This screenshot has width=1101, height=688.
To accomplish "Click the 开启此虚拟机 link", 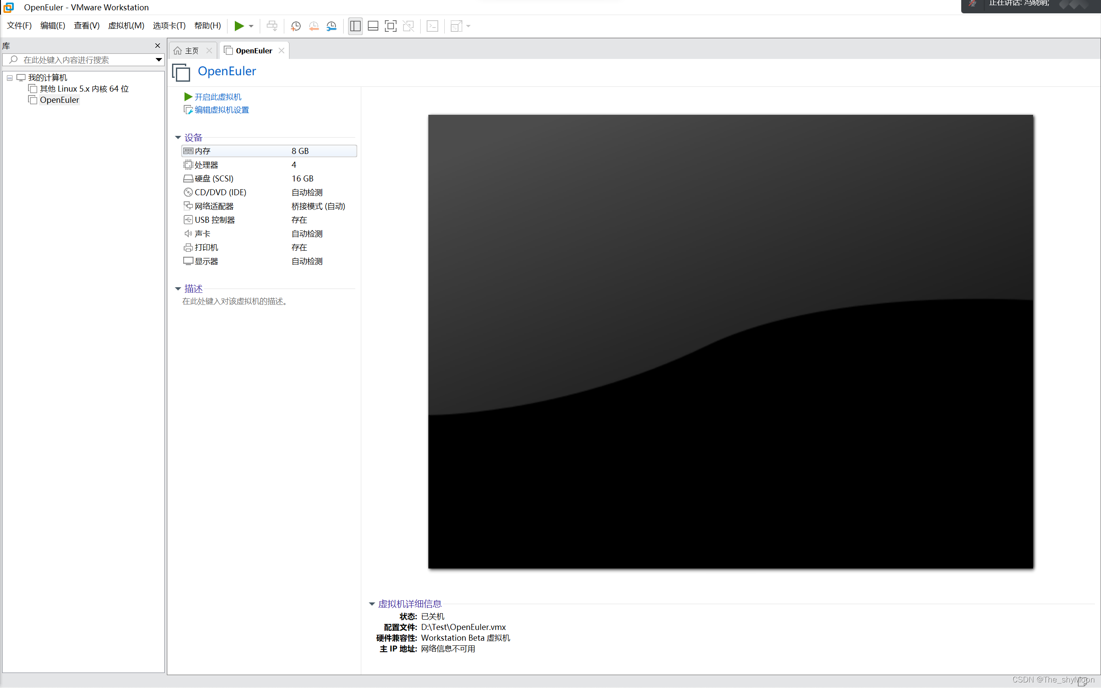I will click(218, 96).
